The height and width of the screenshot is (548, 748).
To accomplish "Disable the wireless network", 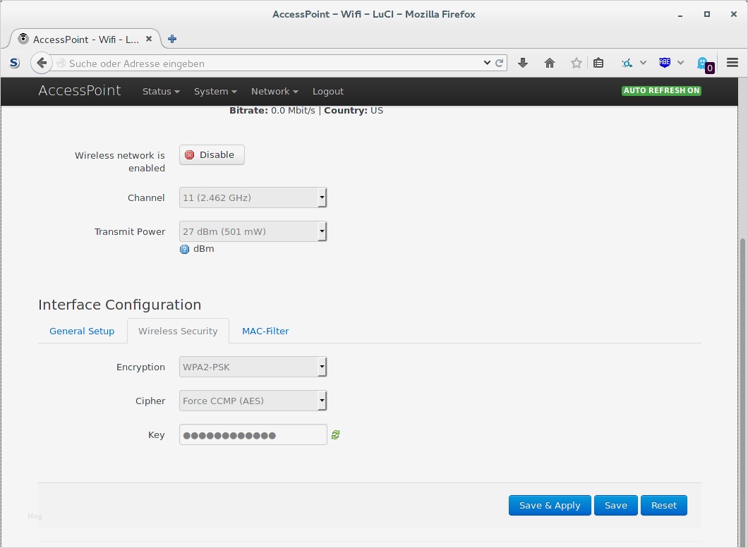I will coord(212,155).
